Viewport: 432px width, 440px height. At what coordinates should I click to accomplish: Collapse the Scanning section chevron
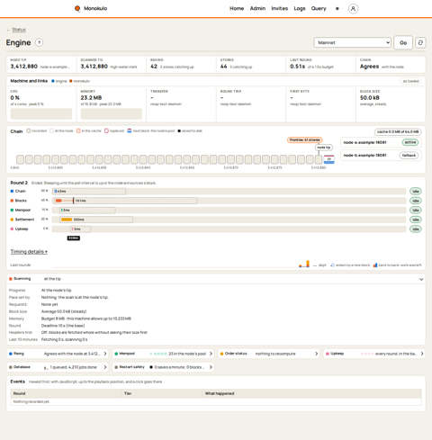421,279
